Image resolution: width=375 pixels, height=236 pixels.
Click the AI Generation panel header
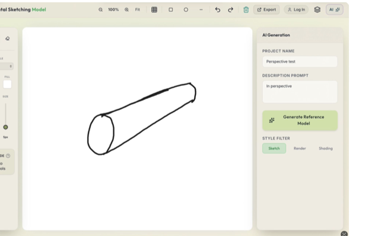pyautogui.click(x=300, y=35)
